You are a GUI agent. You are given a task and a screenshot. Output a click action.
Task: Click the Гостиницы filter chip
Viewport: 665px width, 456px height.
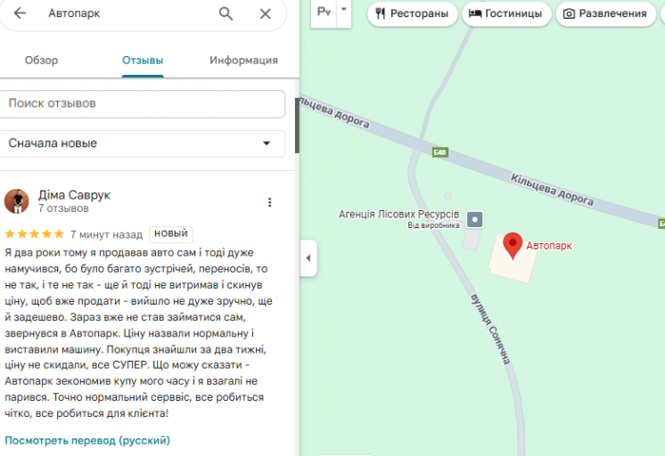[x=505, y=13]
